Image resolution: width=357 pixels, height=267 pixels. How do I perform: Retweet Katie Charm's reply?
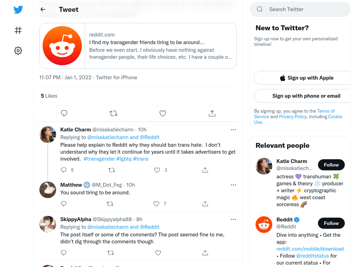(x=112, y=170)
